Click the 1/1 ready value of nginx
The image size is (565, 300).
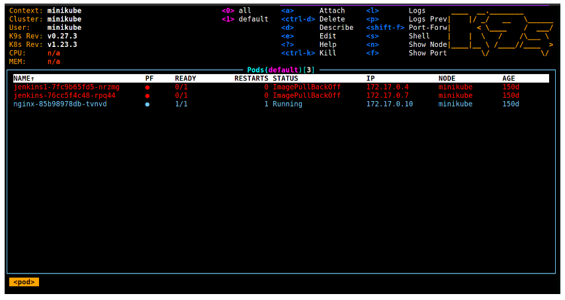(x=181, y=104)
